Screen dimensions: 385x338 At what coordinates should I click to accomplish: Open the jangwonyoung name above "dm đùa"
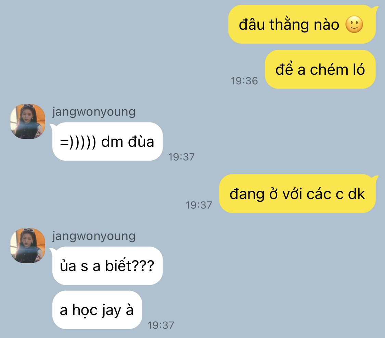pyautogui.click(x=94, y=112)
